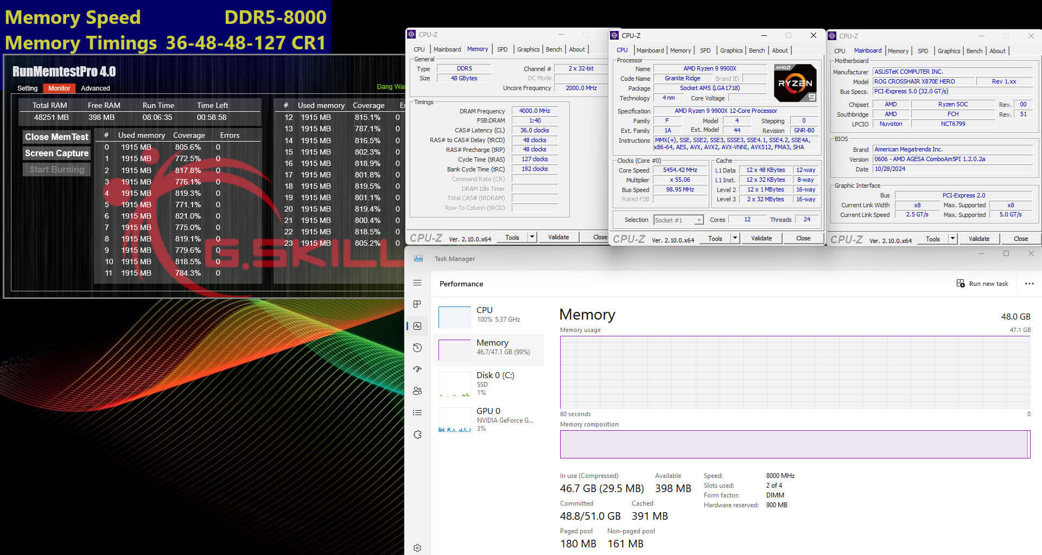Select GPU 0 performance entry

(x=488, y=419)
